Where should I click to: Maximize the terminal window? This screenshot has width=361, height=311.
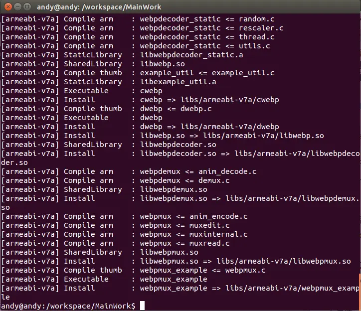click(27, 6)
